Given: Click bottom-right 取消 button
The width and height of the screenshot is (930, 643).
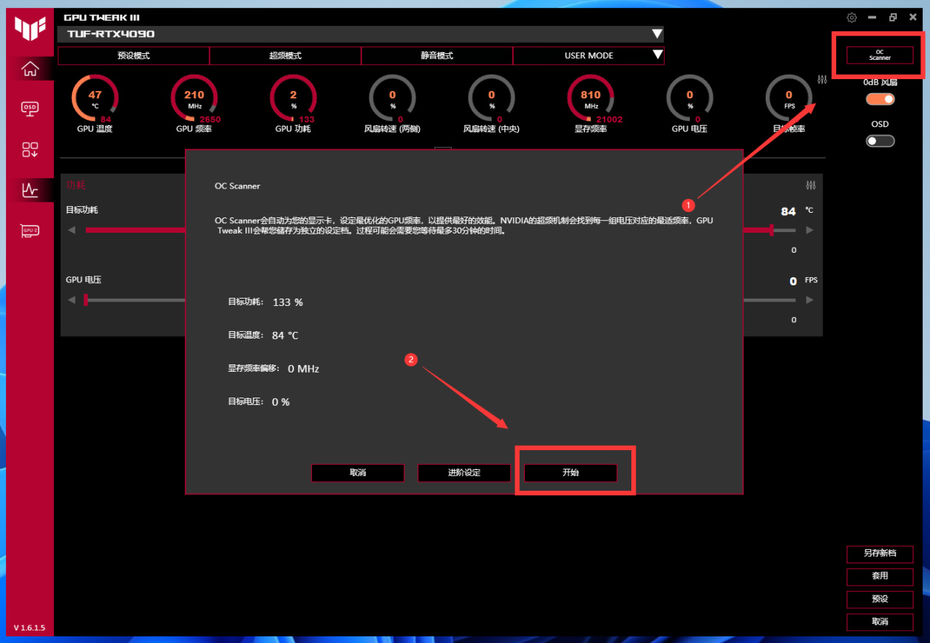Looking at the screenshot, I should [880, 622].
